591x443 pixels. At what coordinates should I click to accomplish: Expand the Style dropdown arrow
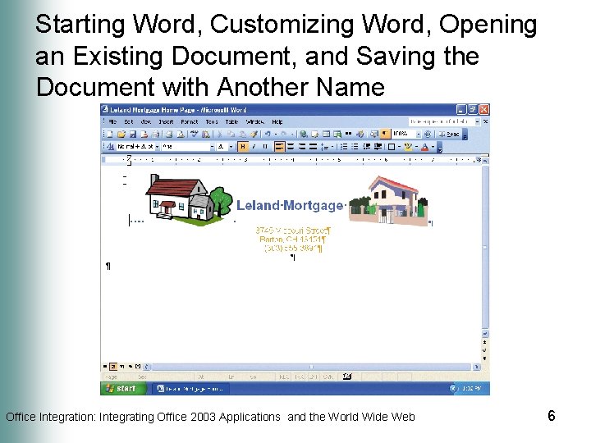coord(157,147)
